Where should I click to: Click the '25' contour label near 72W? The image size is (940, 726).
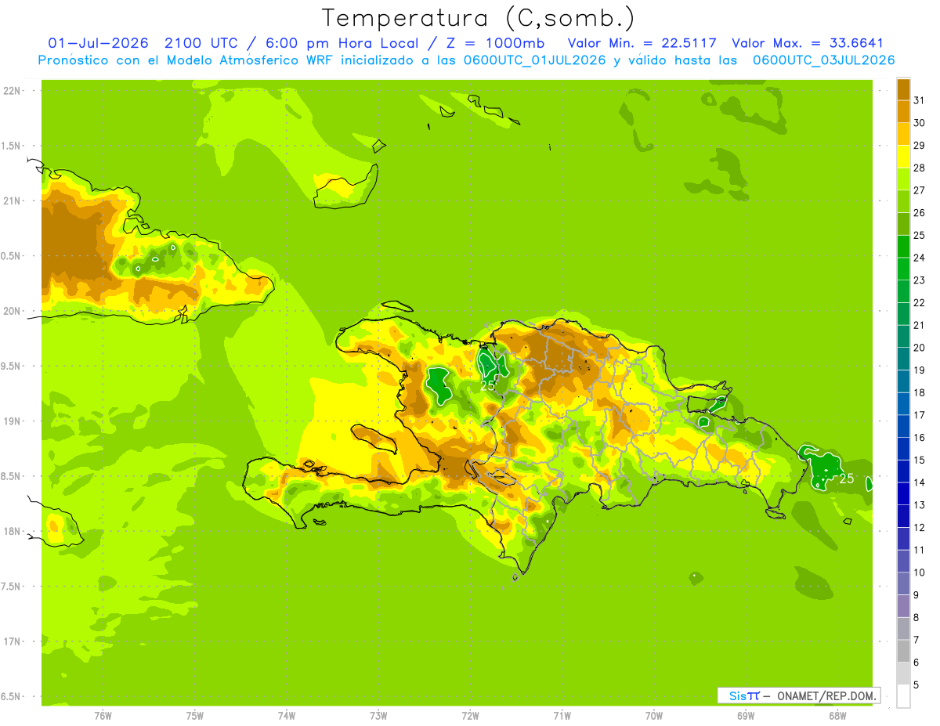click(487, 385)
